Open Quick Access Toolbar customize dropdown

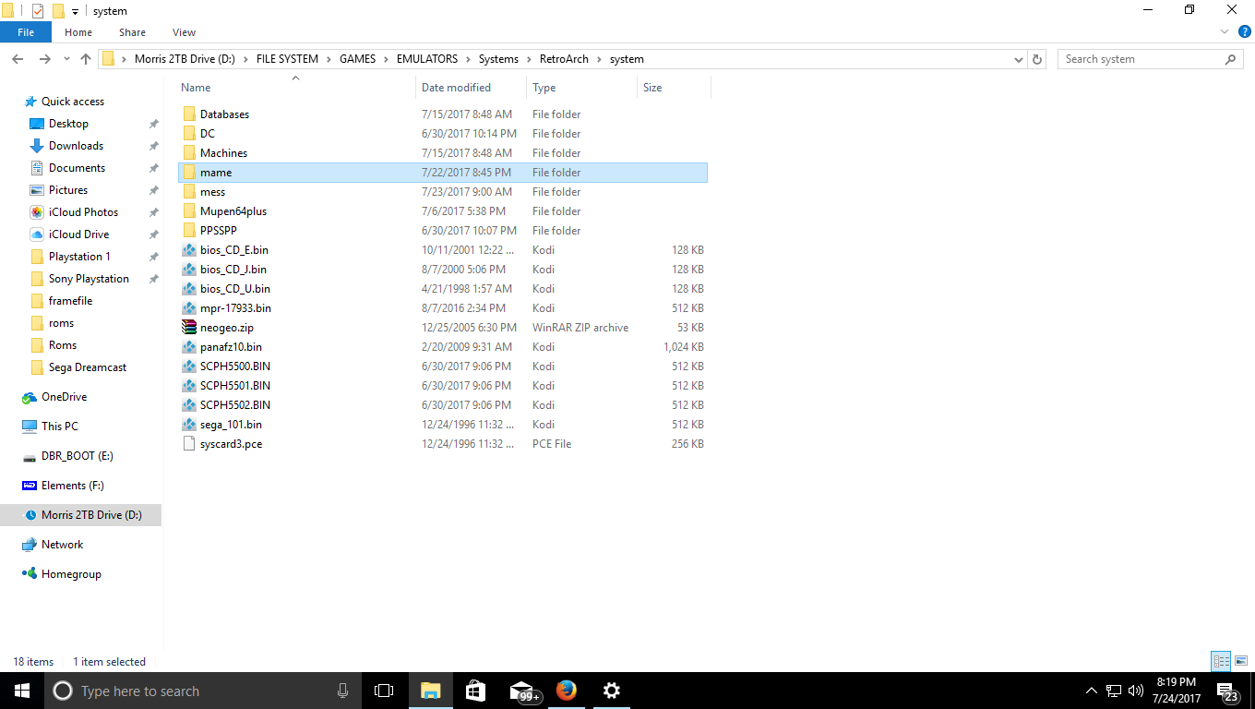tap(75, 11)
